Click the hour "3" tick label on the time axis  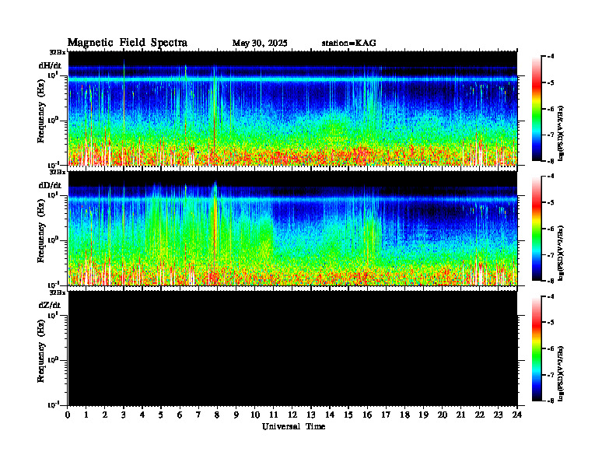coord(124,415)
